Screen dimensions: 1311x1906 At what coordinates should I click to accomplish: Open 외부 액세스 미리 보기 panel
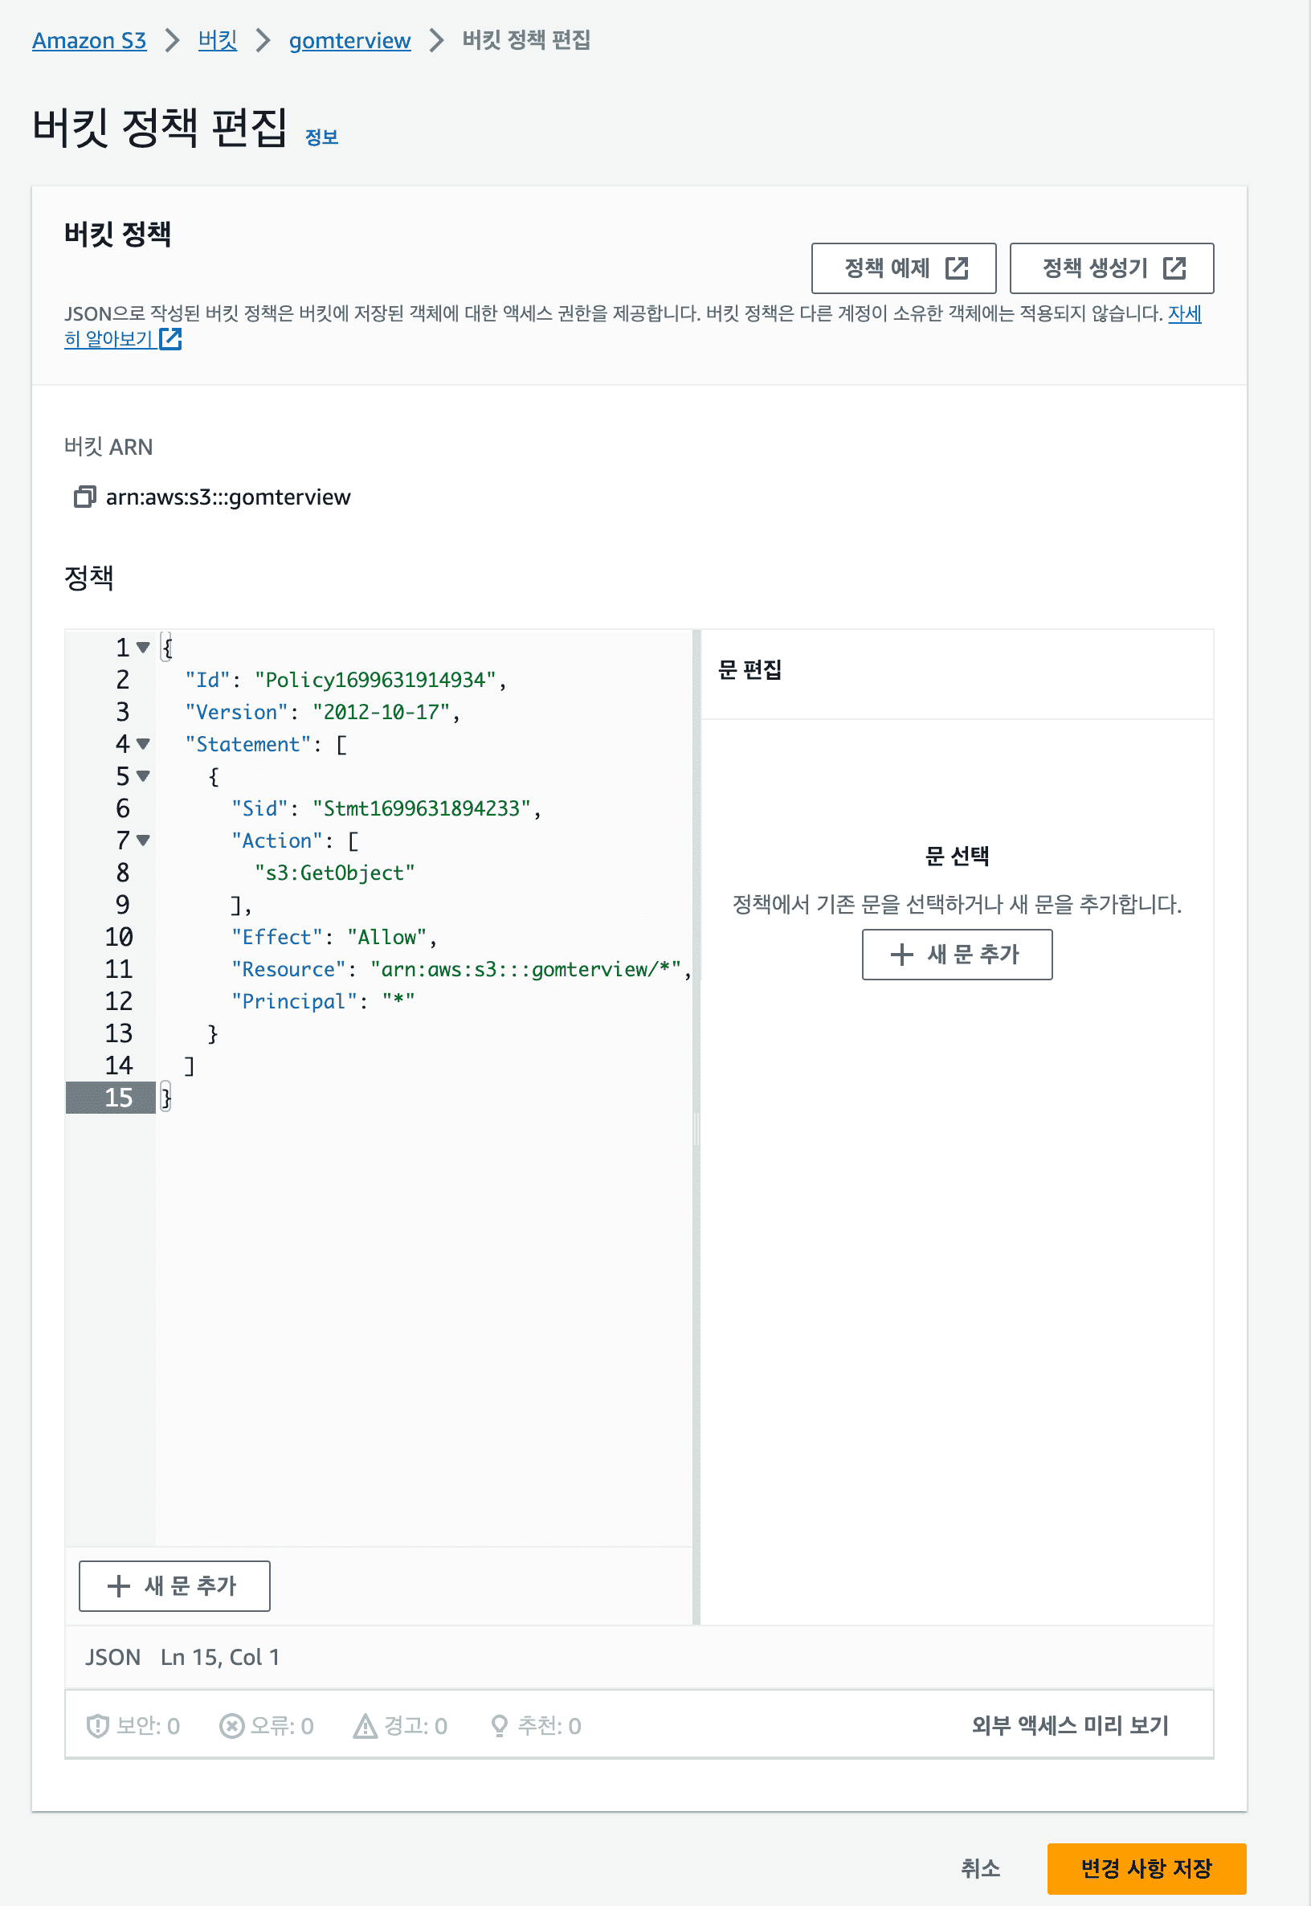(x=1069, y=1725)
